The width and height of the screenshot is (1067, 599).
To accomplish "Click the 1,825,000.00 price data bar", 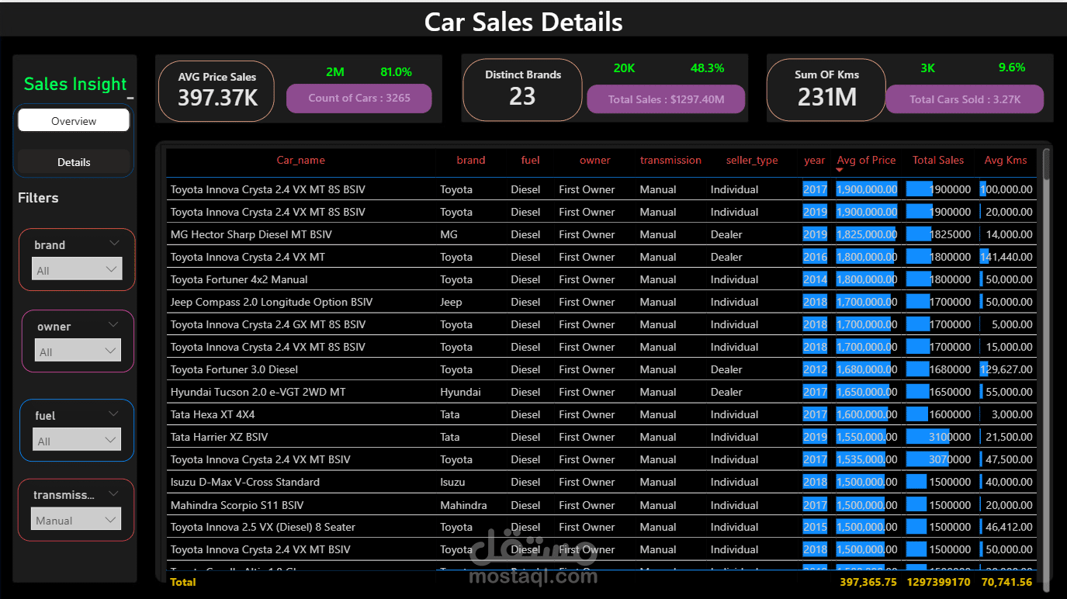I will coord(867,234).
